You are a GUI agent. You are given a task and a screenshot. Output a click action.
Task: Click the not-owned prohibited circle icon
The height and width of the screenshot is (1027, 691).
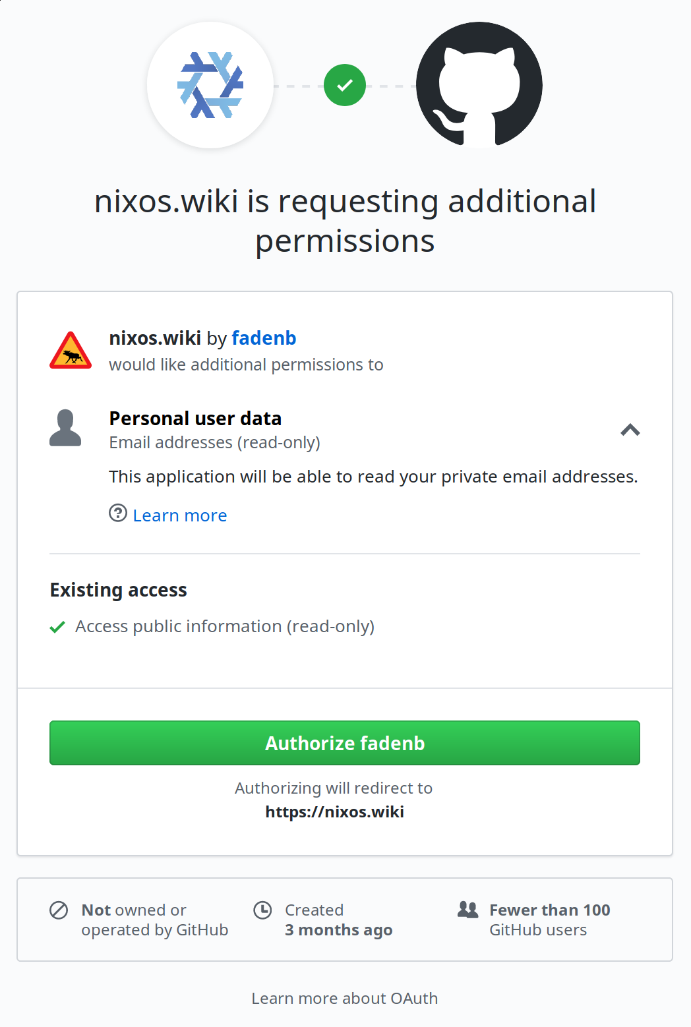[59, 910]
